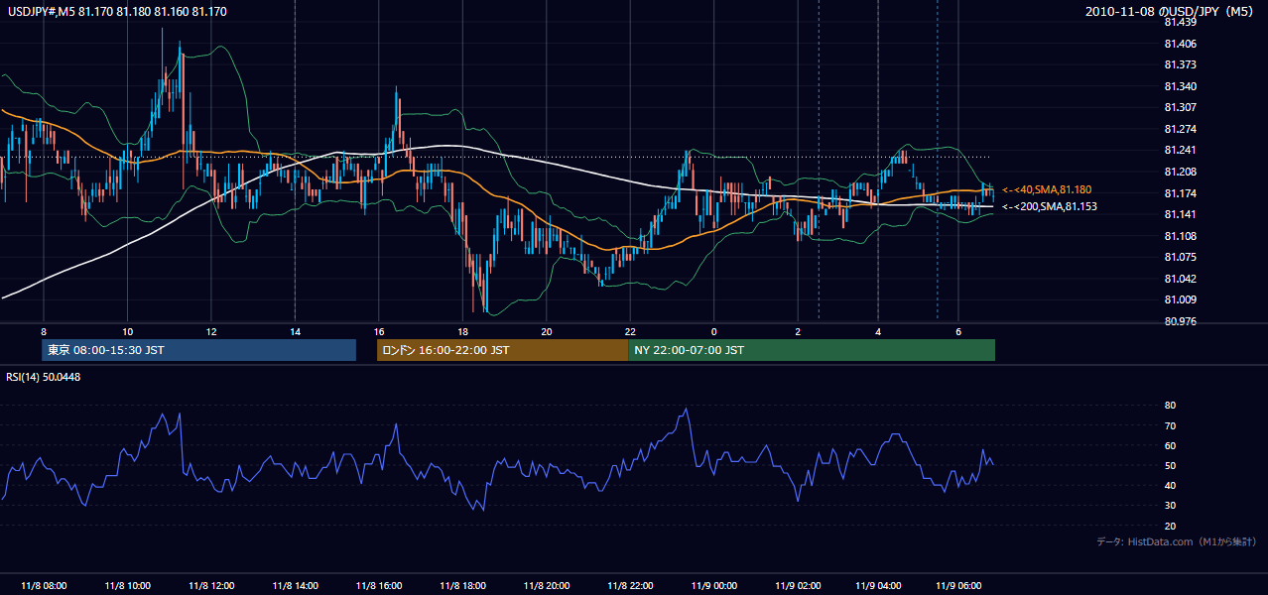Click price axis value 81.141
This screenshot has width=1268, height=595.
pos(1180,214)
